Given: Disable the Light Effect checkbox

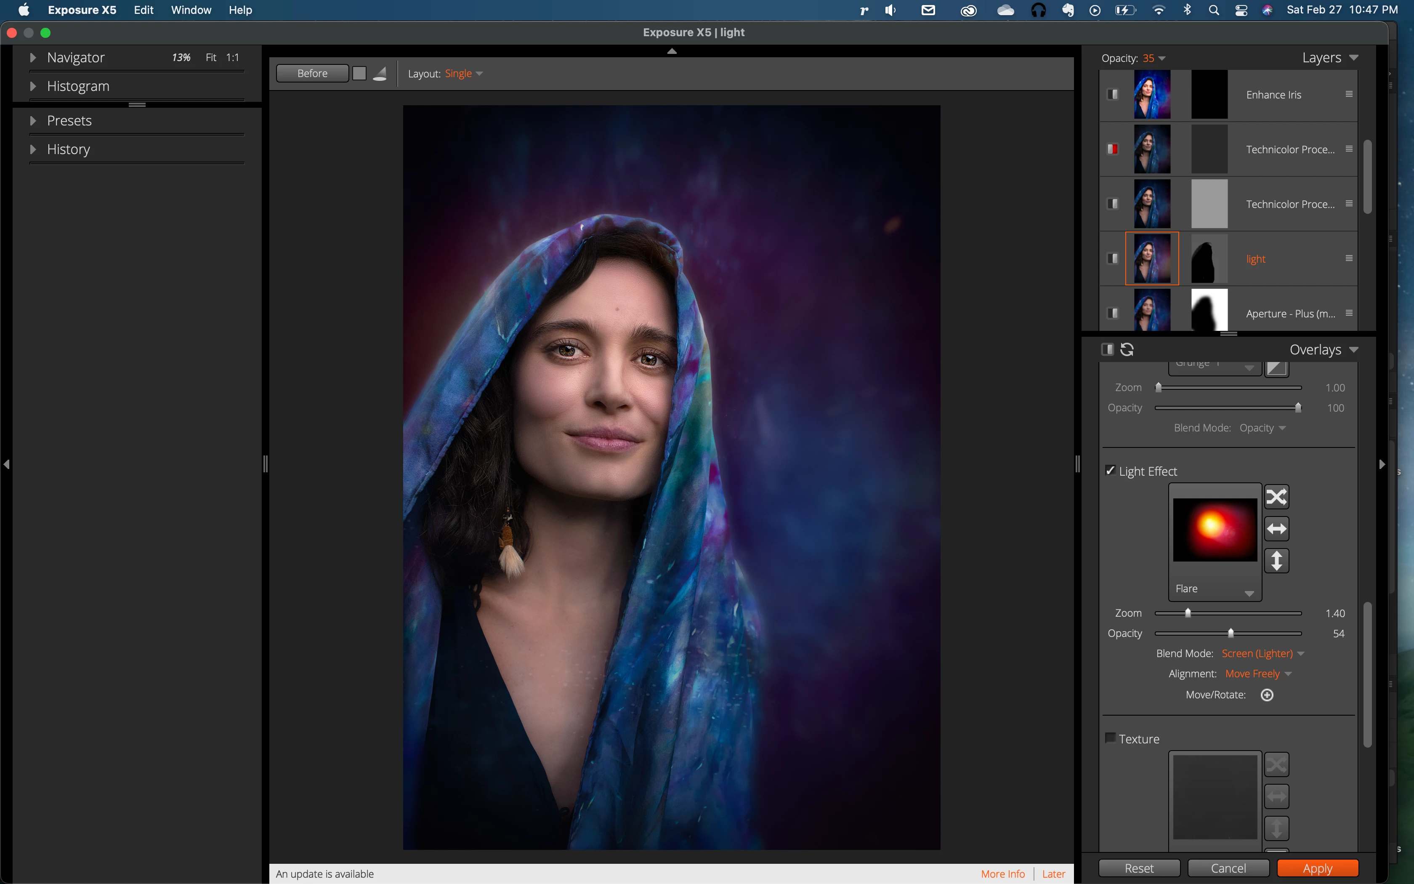Looking at the screenshot, I should click(x=1110, y=471).
